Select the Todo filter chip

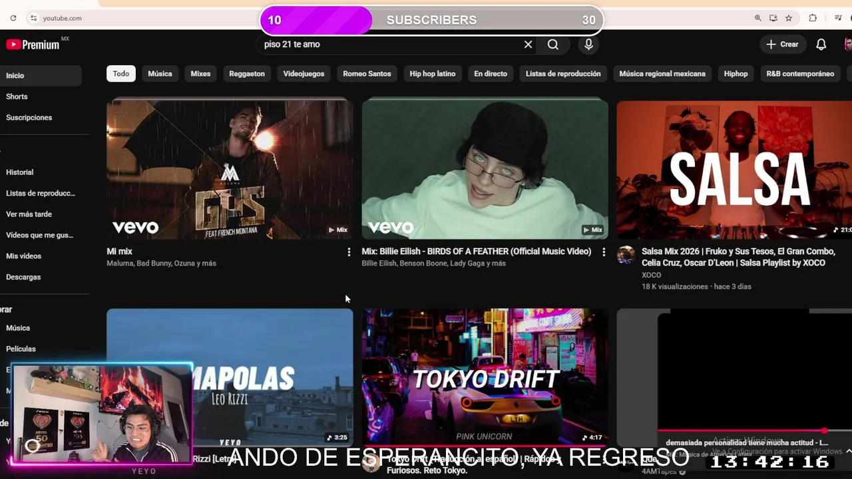121,74
